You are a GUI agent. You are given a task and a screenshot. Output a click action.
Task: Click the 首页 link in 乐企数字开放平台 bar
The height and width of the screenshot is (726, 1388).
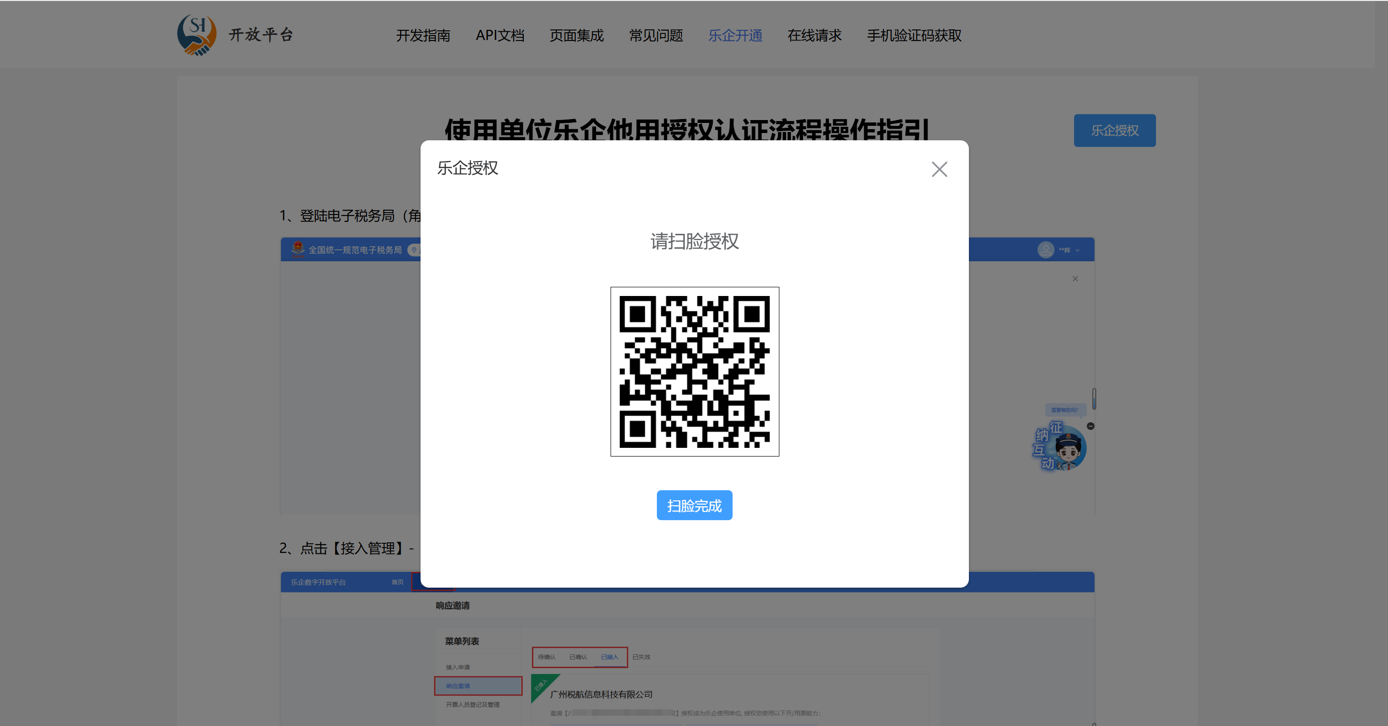coord(397,582)
